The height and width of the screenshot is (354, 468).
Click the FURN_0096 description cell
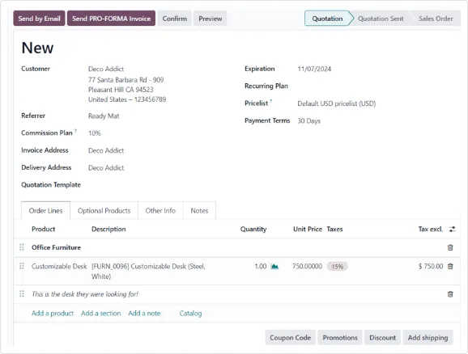point(148,272)
